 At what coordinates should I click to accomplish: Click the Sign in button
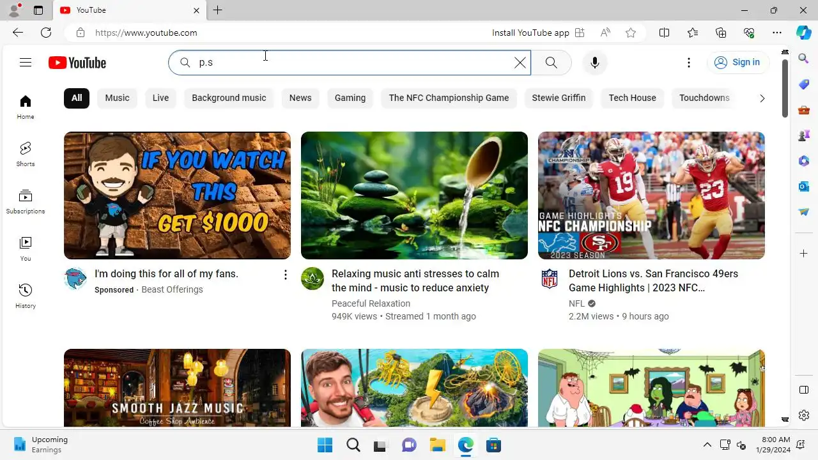click(738, 63)
